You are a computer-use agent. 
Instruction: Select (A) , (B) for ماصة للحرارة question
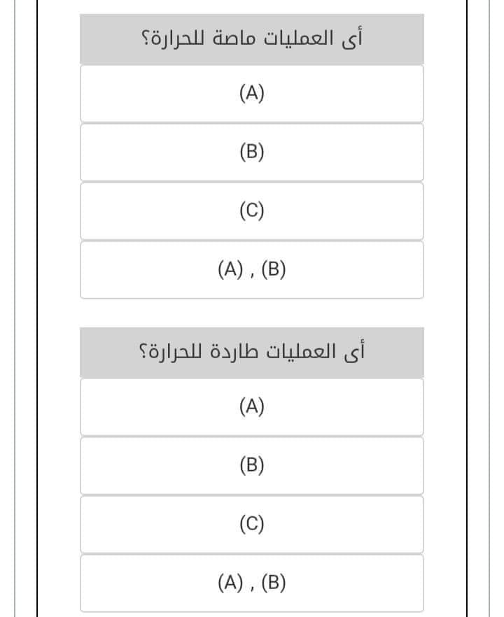click(251, 269)
